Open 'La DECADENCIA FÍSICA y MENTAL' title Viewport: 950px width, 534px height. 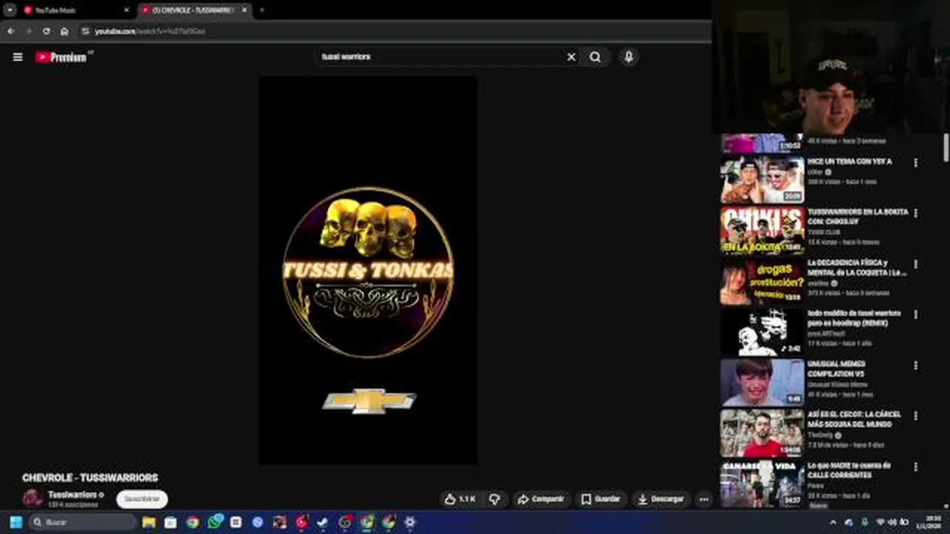coord(857,268)
